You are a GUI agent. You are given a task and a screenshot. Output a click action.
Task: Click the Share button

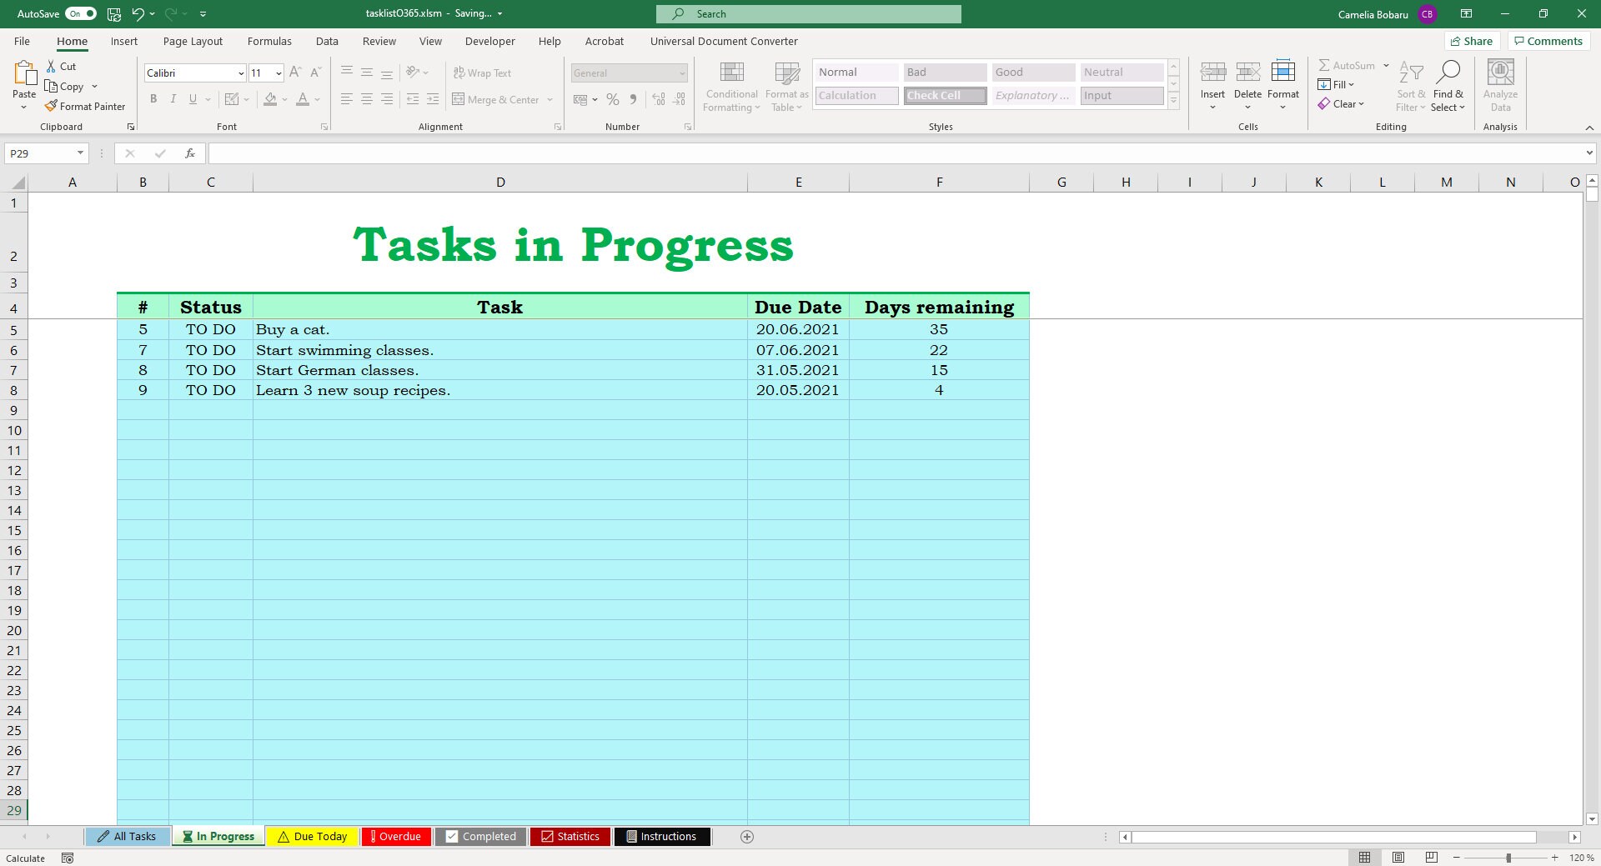(1472, 41)
